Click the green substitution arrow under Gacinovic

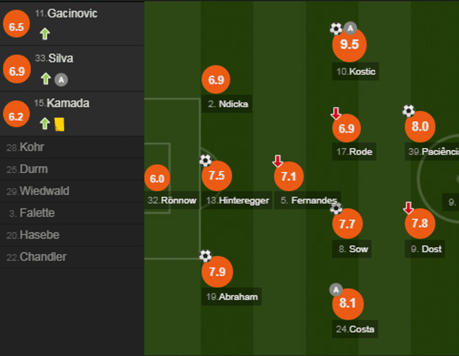44,34
